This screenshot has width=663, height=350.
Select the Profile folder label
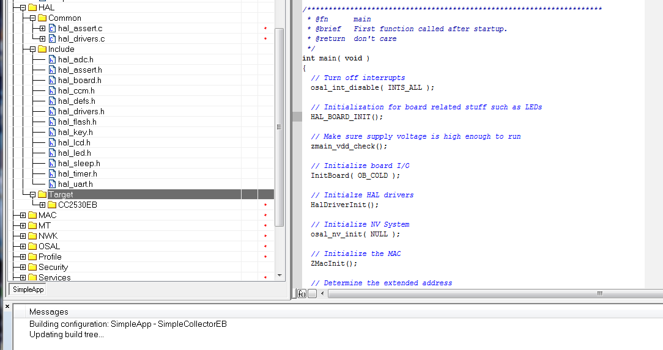[50, 257]
